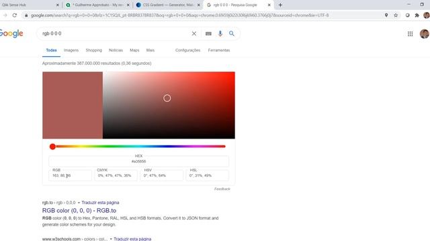Image resolution: width=430 pixels, height=241 pixels.
Task: Select the Notícias results tab
Action: [x=116, y=50]
